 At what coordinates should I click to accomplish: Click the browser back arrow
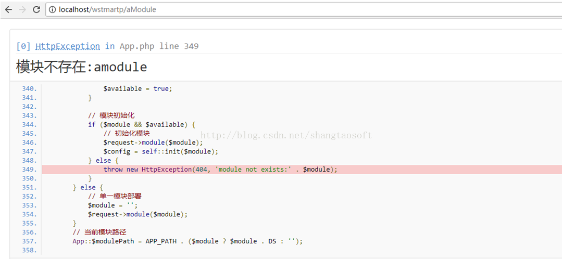(8, 10)
